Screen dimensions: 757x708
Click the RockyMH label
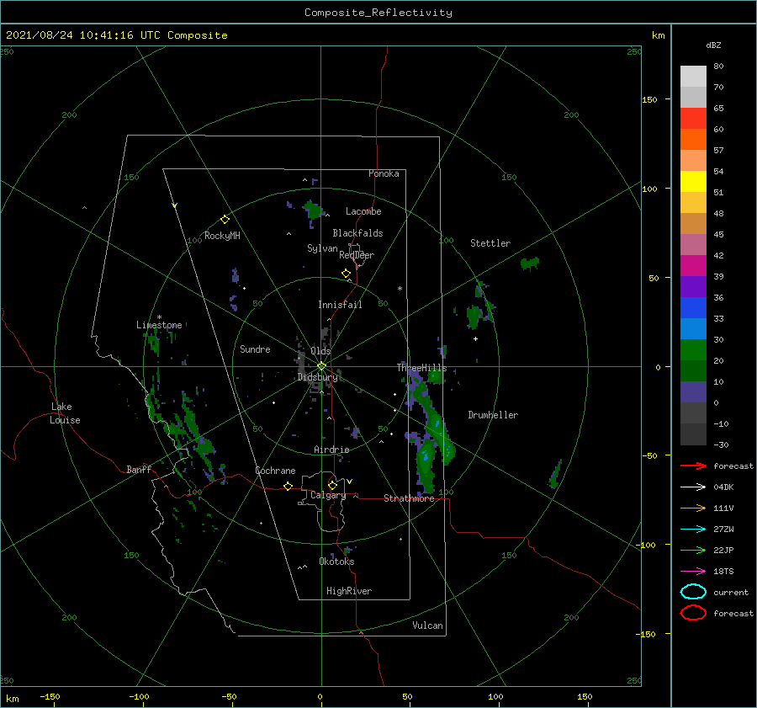pyautogui.click(x=222, y=236)
